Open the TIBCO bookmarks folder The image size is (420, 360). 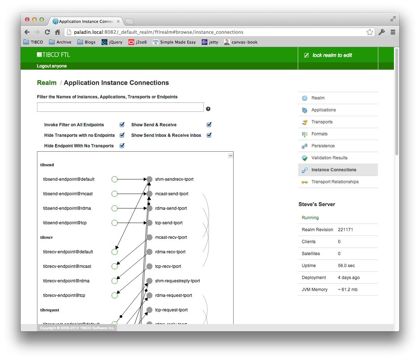click(33, 42)
